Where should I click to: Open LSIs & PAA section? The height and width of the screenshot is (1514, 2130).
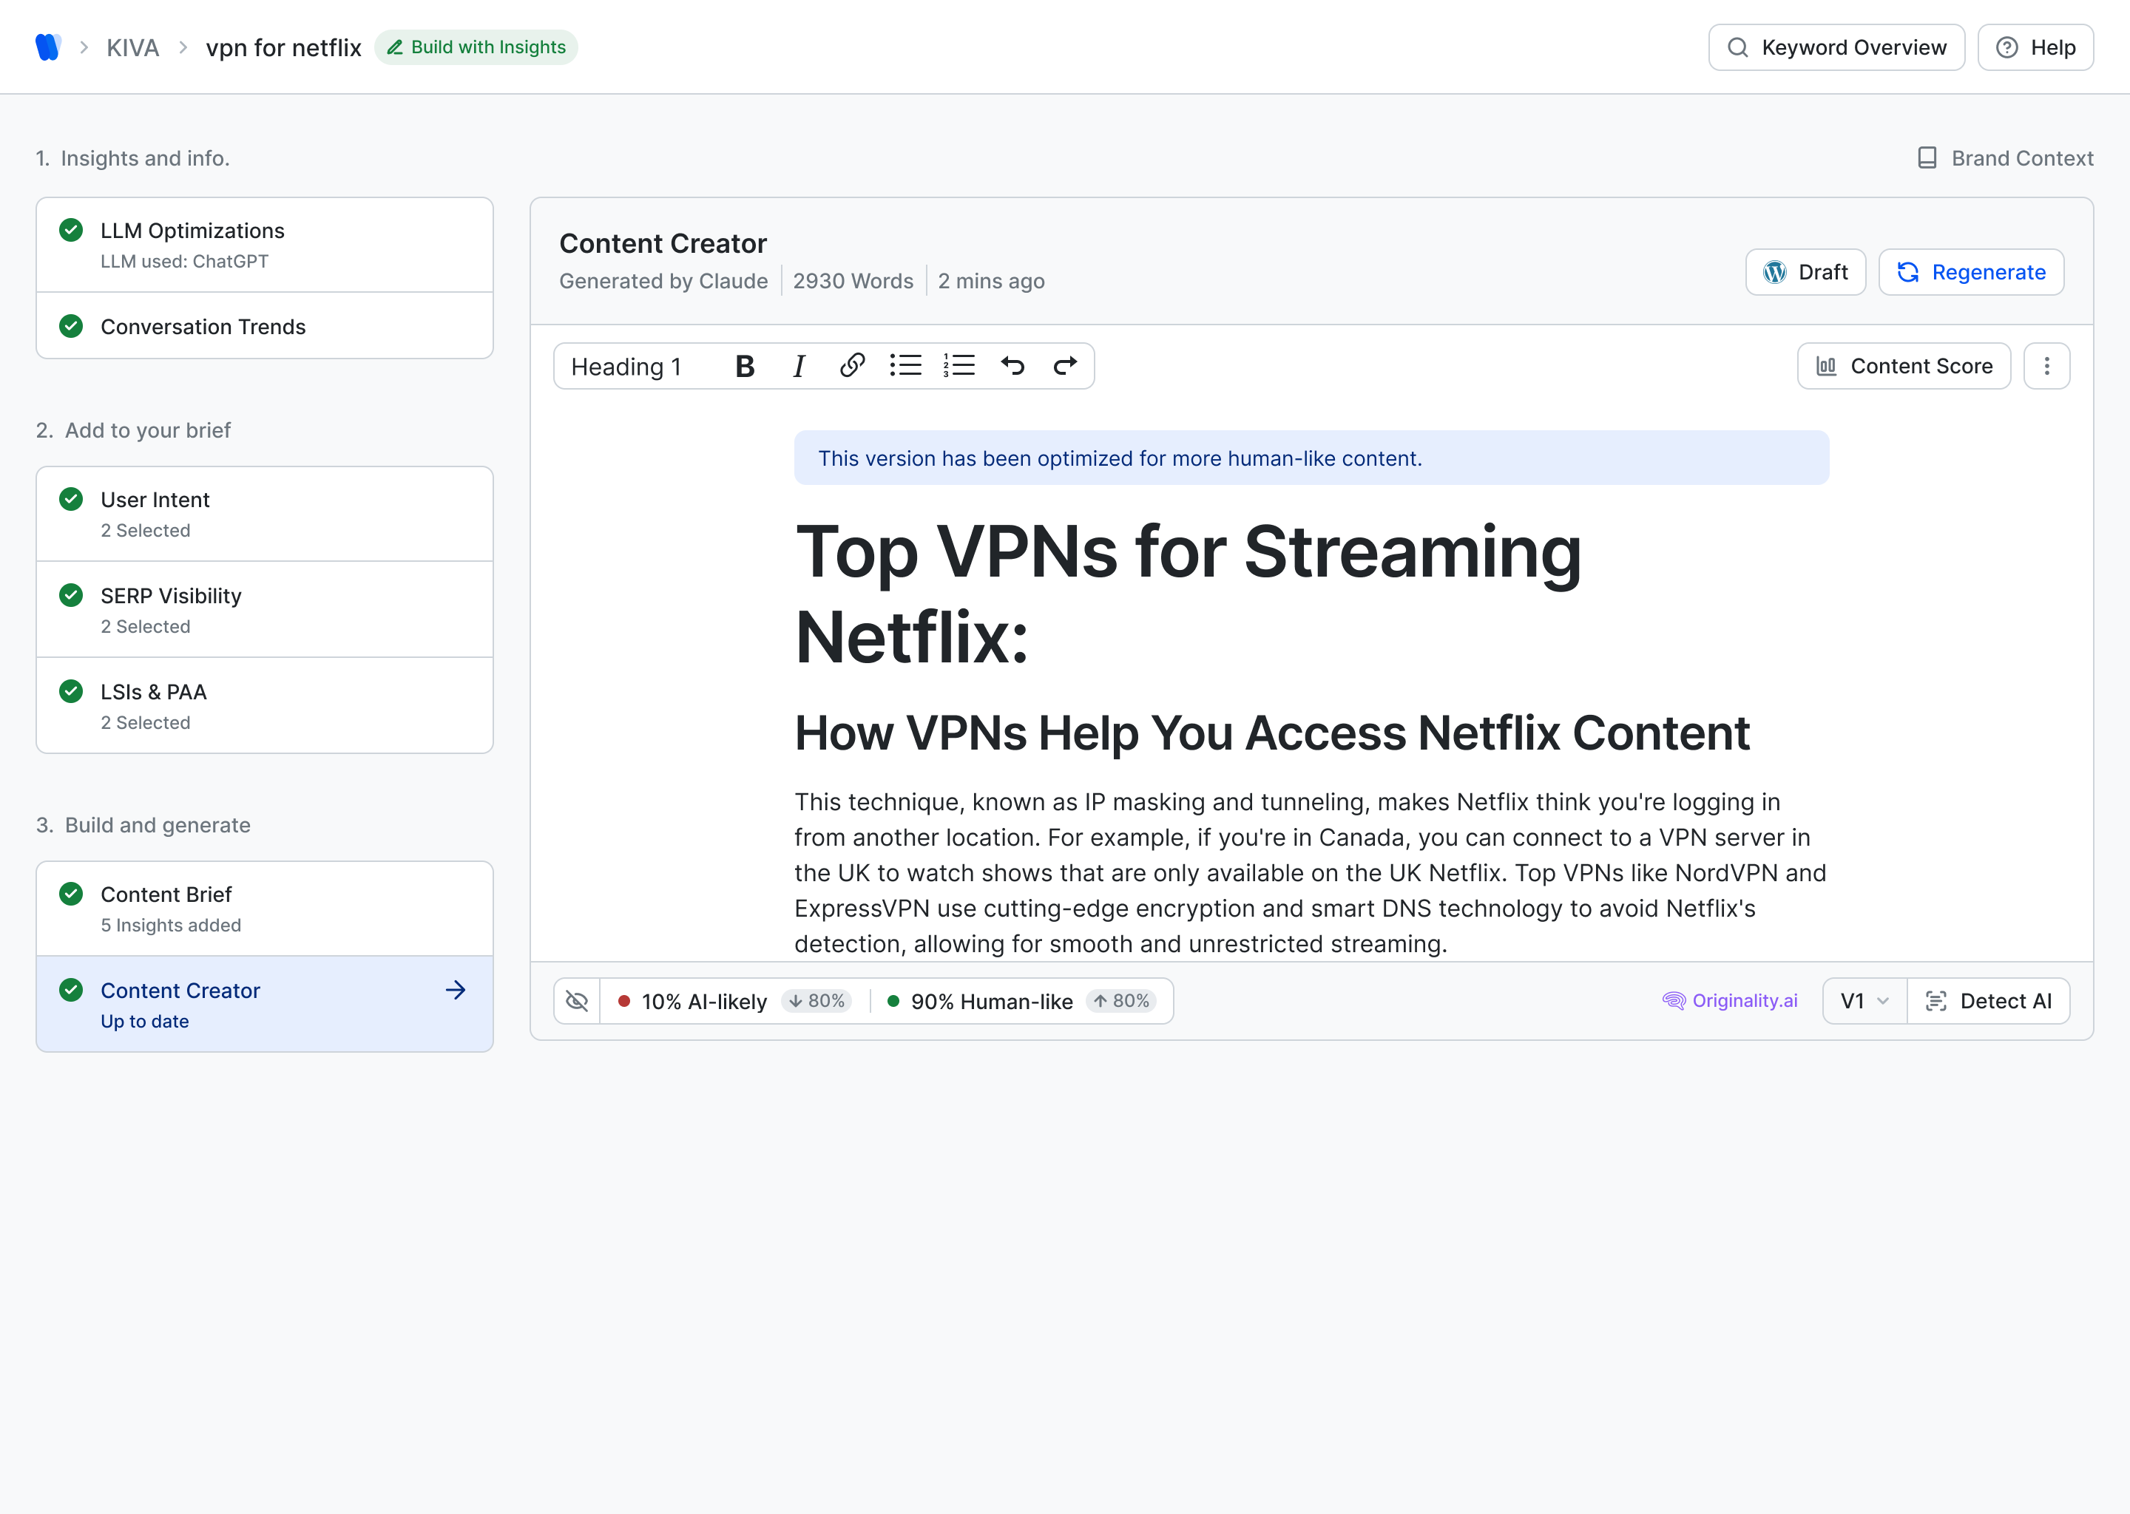pos(265,706)
